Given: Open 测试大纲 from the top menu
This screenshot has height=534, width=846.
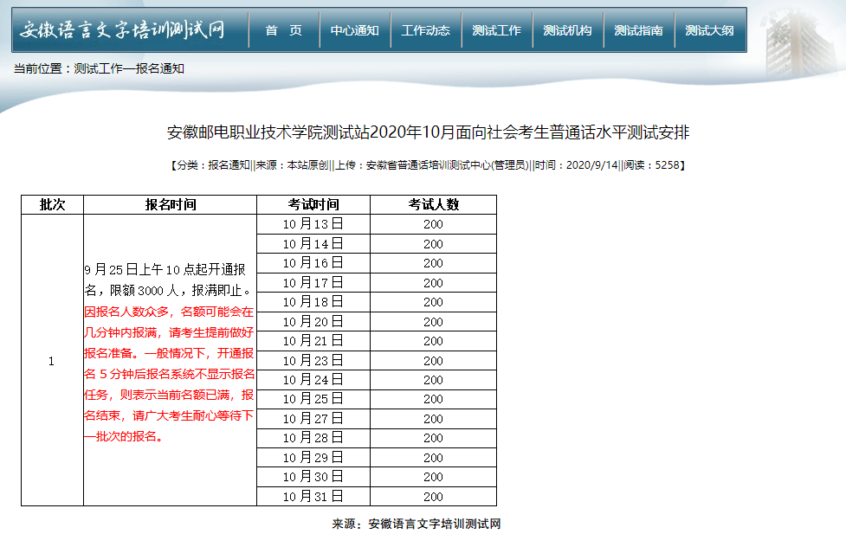Looking at the screenshot, I should [709, 31].
